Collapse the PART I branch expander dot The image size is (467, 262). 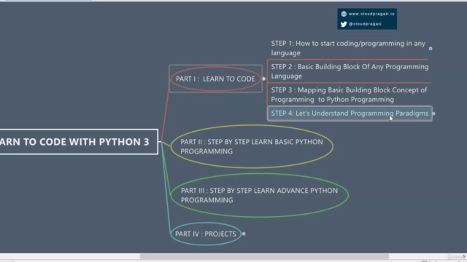click(x=264, y=79)
